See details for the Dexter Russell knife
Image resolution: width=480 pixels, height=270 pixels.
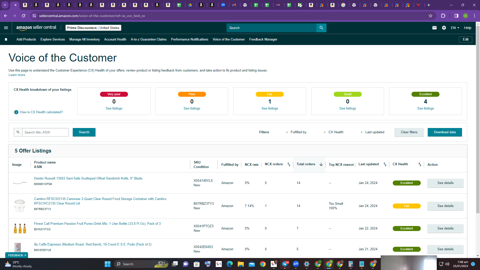click(x=445, y=183)
